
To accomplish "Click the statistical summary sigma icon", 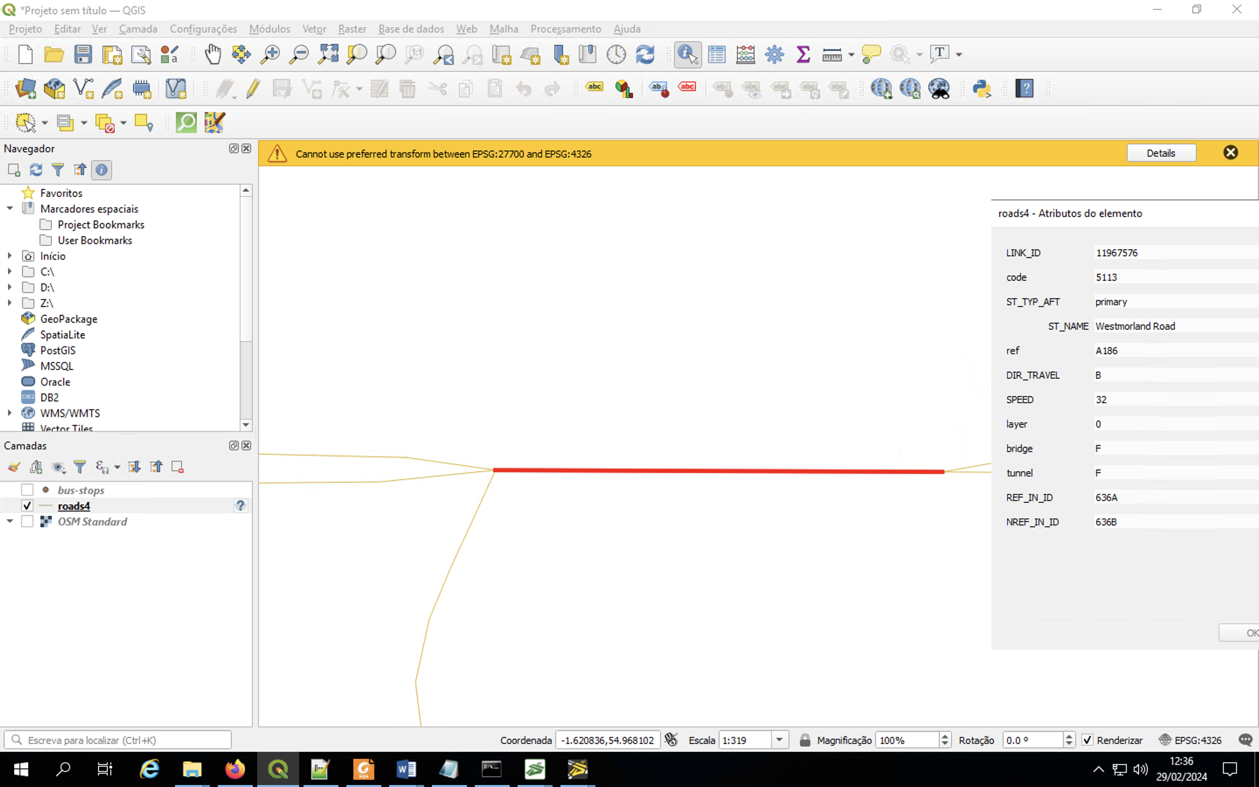I will tap(803, 54).
